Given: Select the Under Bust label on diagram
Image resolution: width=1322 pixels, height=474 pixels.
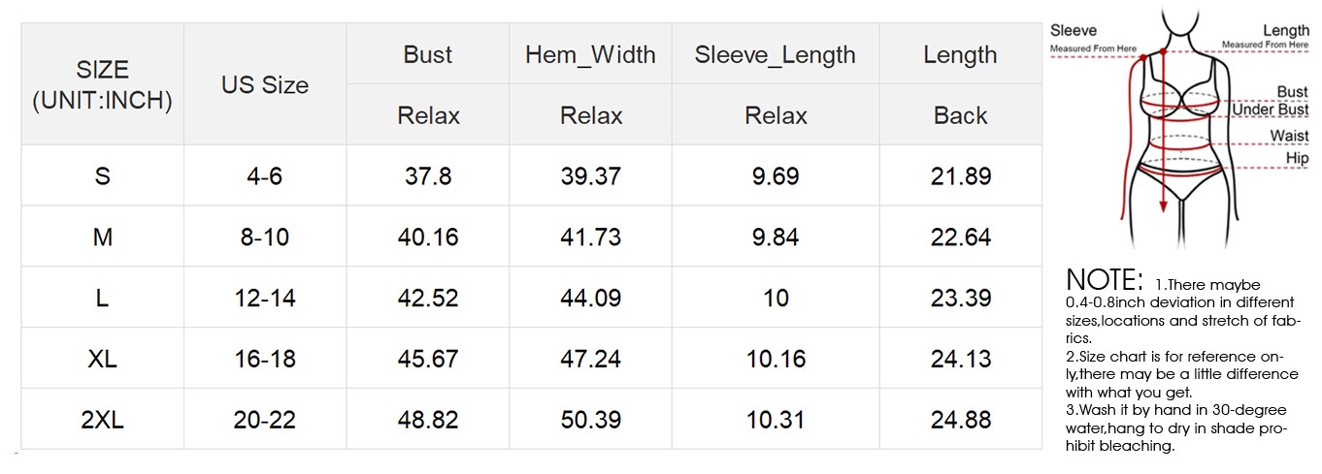Looking at the screenshot, I should [1271, 111].
